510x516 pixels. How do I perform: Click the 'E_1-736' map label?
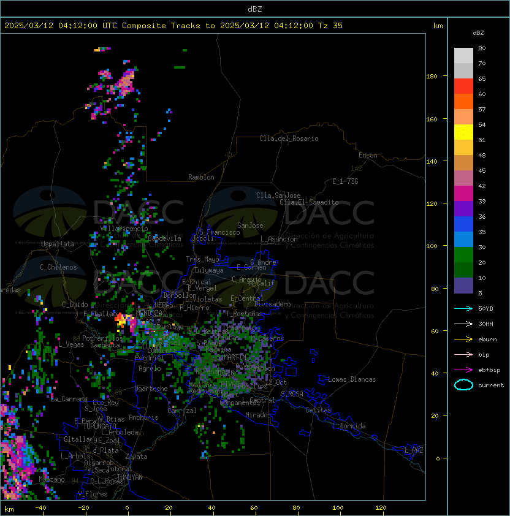[345, 181]
